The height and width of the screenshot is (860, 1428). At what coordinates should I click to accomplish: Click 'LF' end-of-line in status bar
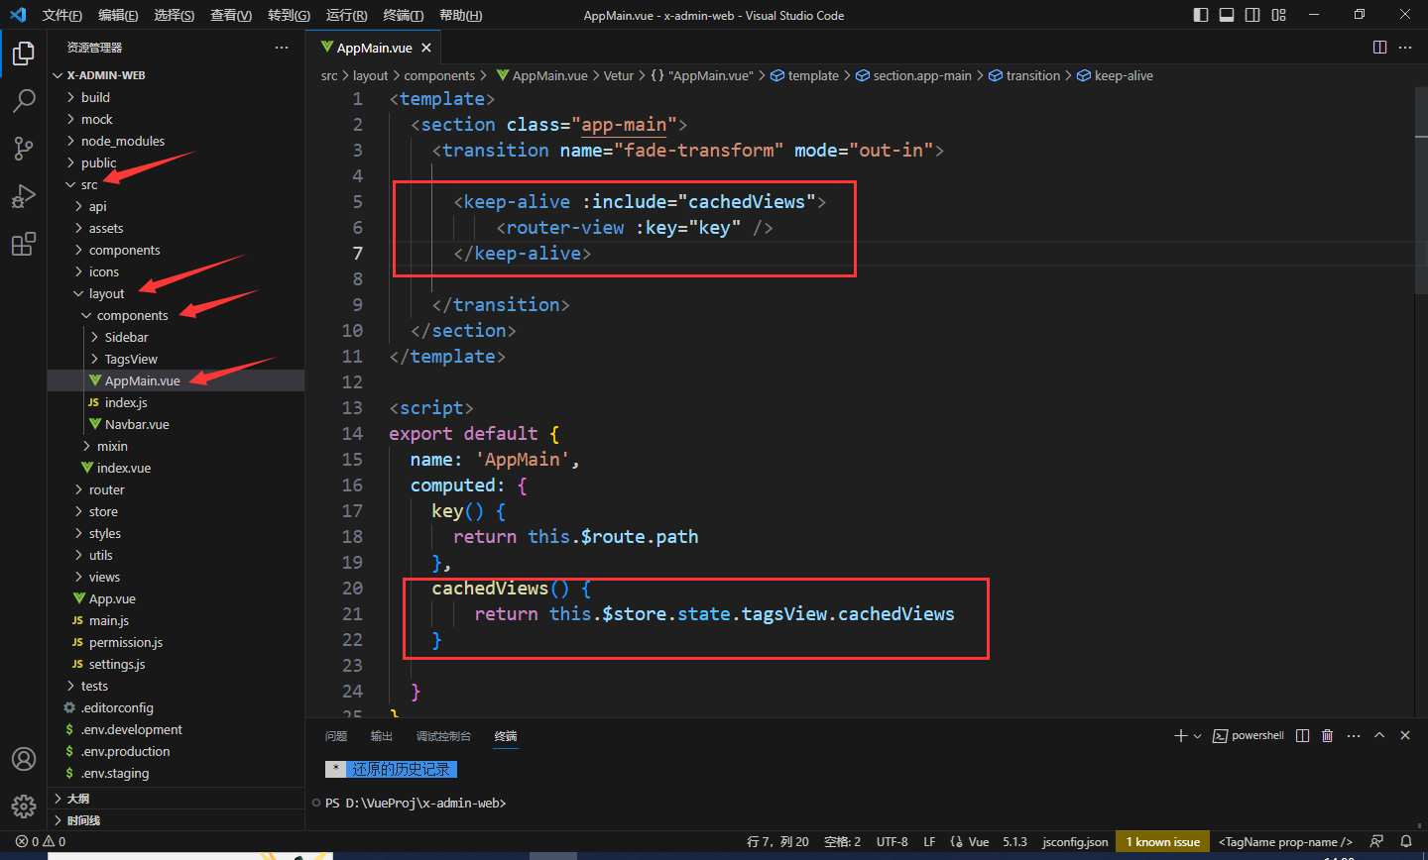[929, 841]
